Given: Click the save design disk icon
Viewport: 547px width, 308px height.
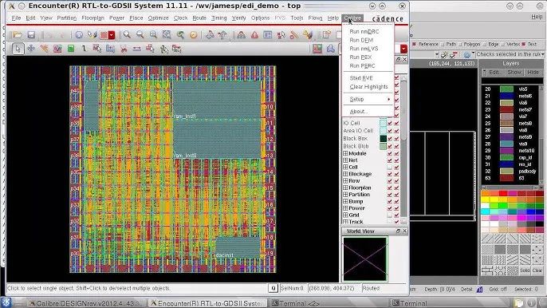Looking at the screenshot, I should pyautogui.click(x=31, y=34).
